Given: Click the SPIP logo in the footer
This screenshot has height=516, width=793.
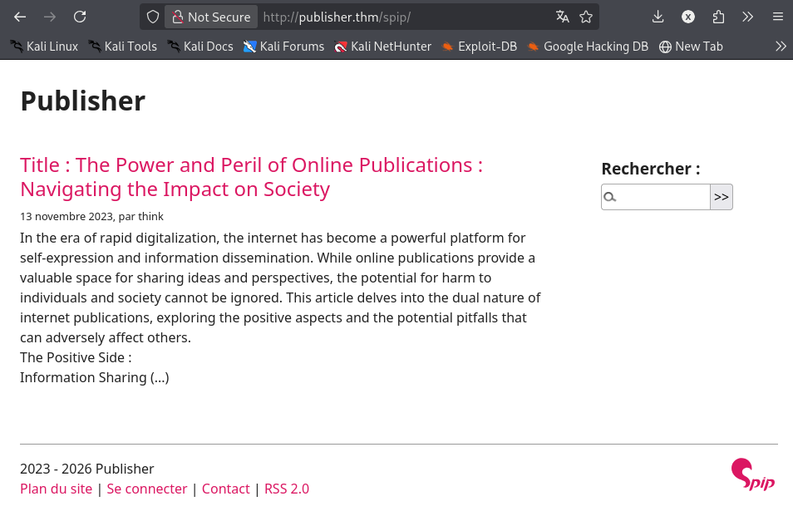Looking at the screenshot, I should [752, 474].
